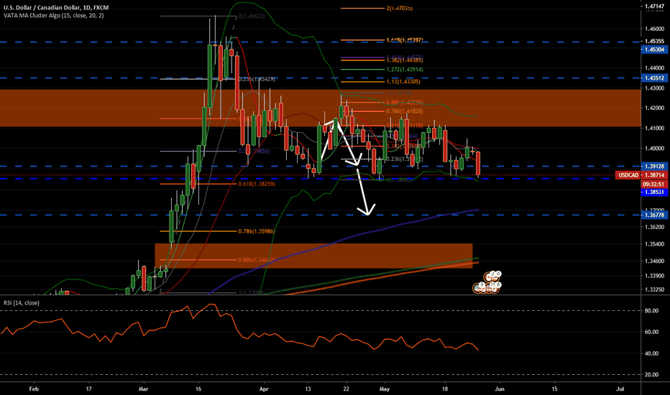Screen dimensions: 670x395
Task: Click the RSI 80.00 scale value
Action: click(651, 311)
